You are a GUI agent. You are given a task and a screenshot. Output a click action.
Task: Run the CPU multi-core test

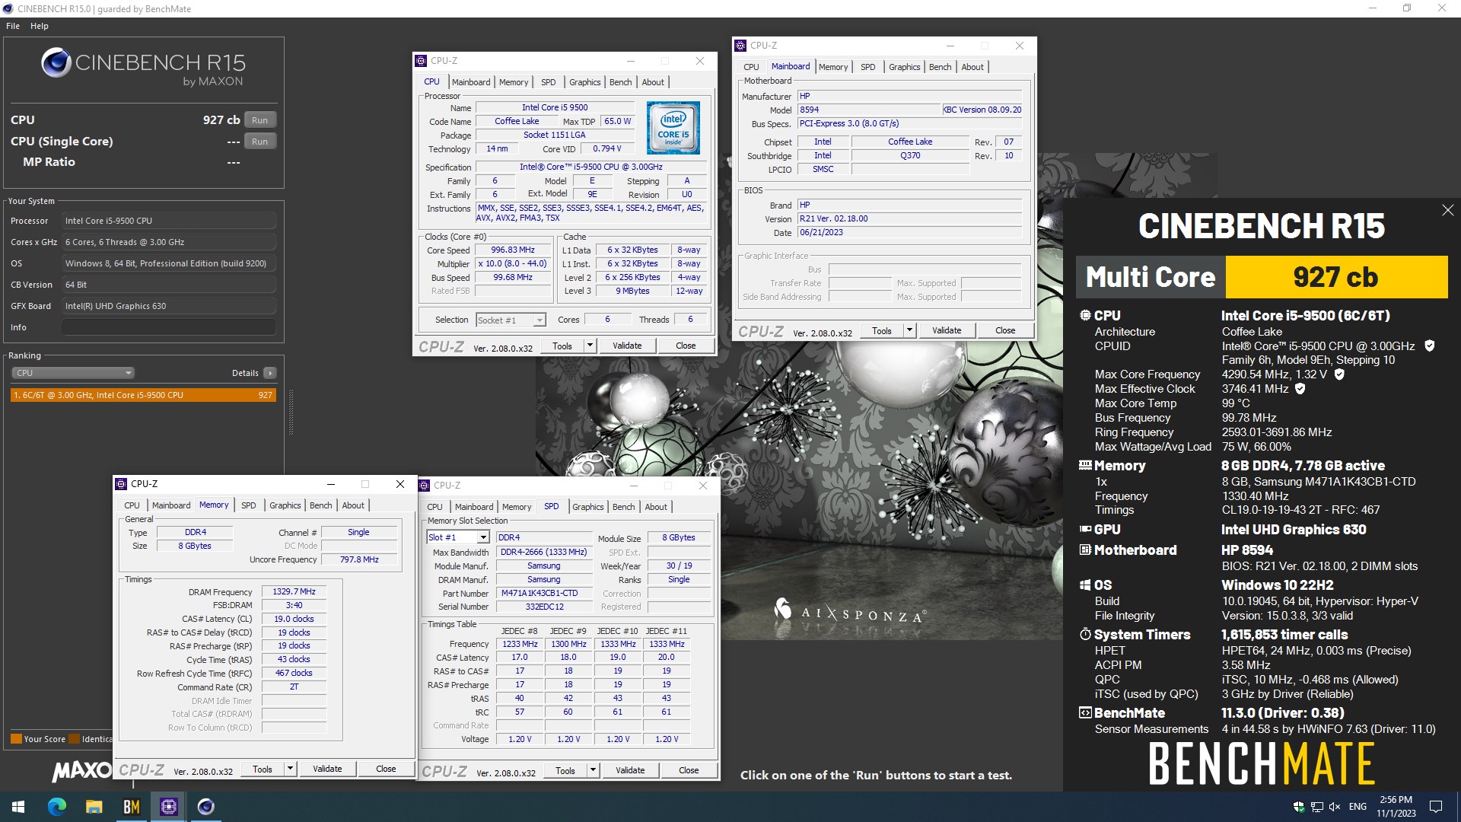[x=259, y=120]
